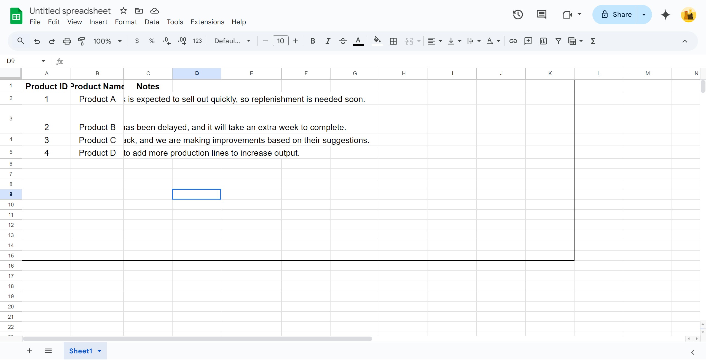This screenshot has height=360, width=706.
Task: Open the fill color picker
Action: click(377, 41)
